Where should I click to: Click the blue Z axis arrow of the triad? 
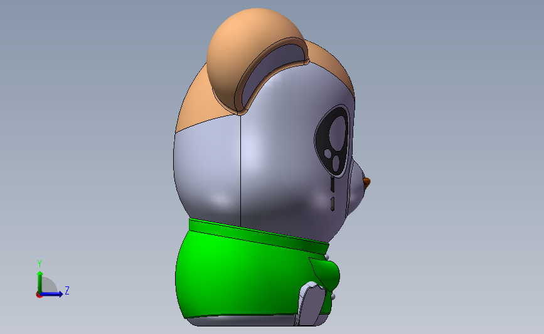click(51, 294)
